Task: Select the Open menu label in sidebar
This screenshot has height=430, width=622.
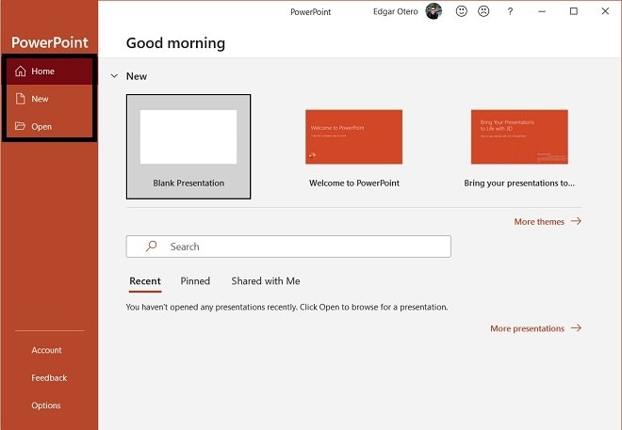Action: [x=41, y=127]
